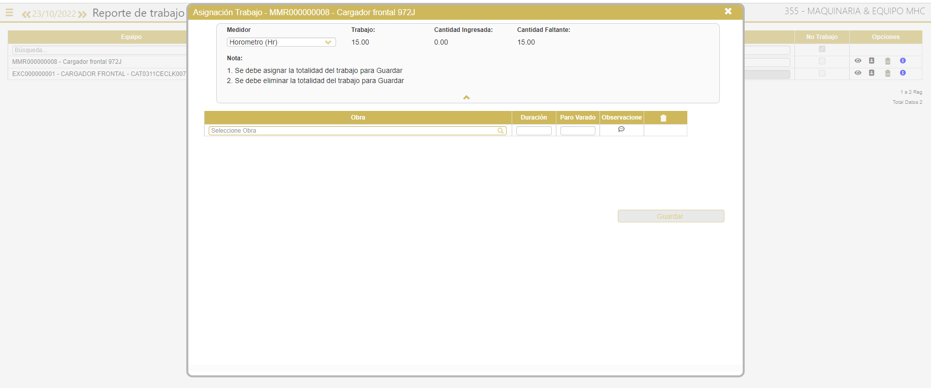931x388 pixels.
Task: Toggle No Trabajo checkbox in search row
Action: [x=822, y=49]
